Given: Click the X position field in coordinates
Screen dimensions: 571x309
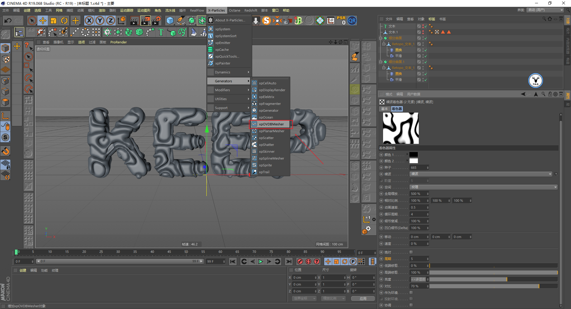Looking at the screenshot, I should point(305,278).
